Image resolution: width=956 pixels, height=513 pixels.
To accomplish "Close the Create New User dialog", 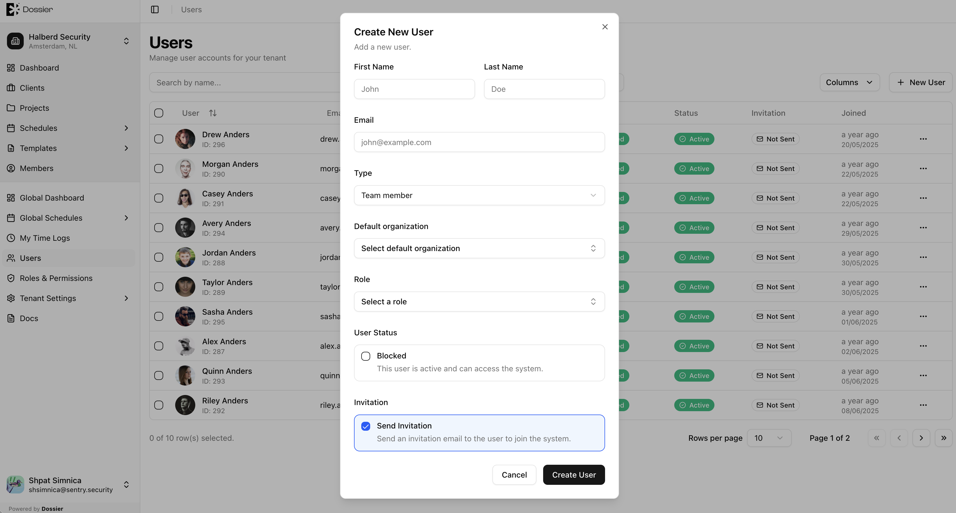I will [605, 27].
